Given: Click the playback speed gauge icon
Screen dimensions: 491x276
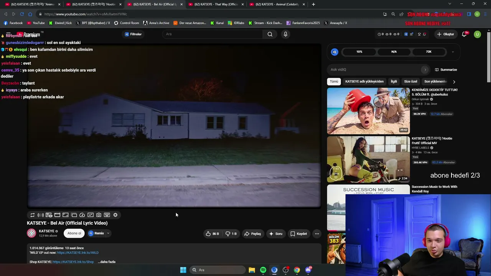Looking at the screenshot, I should coord(82,215).
